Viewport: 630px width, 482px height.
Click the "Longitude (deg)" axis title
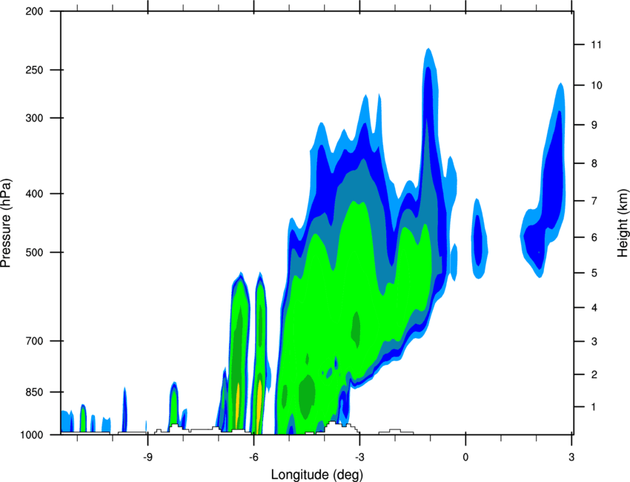pyautogui.click(x=317, y=475)
